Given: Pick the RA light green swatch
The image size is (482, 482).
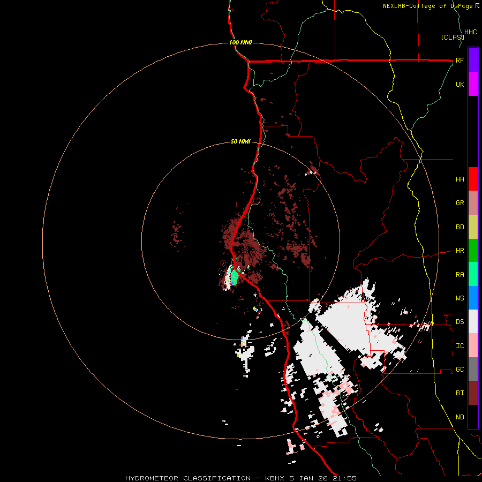Looking at the screenshot, I should click(x=473, y=274).
